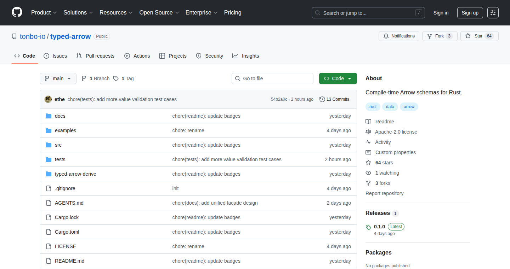Image resolution: width=510 pixels, height=269 pixels.
Task: Open the green Code dropdown button
Action: point(338,78)
